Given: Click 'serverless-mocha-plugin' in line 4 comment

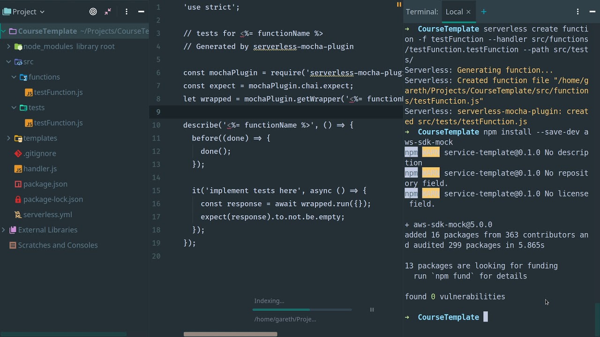Looking at the screenshot, I should (x=303, y=46).
